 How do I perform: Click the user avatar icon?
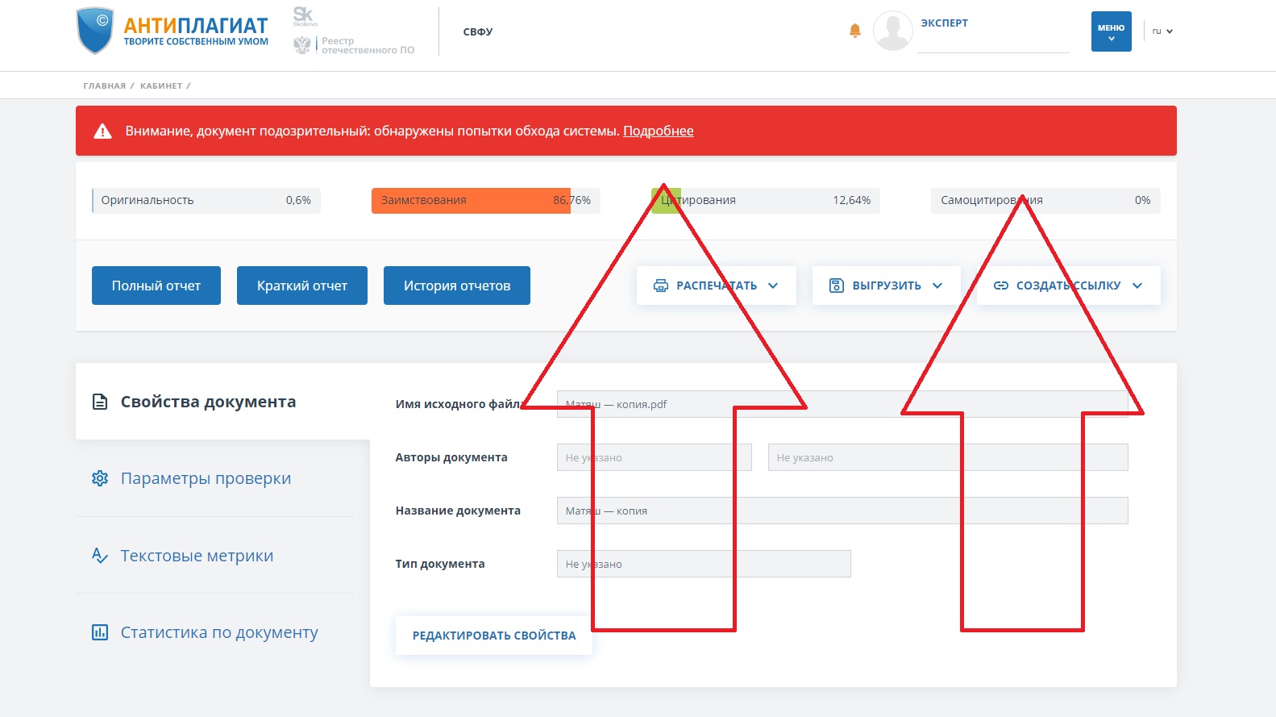892,31
